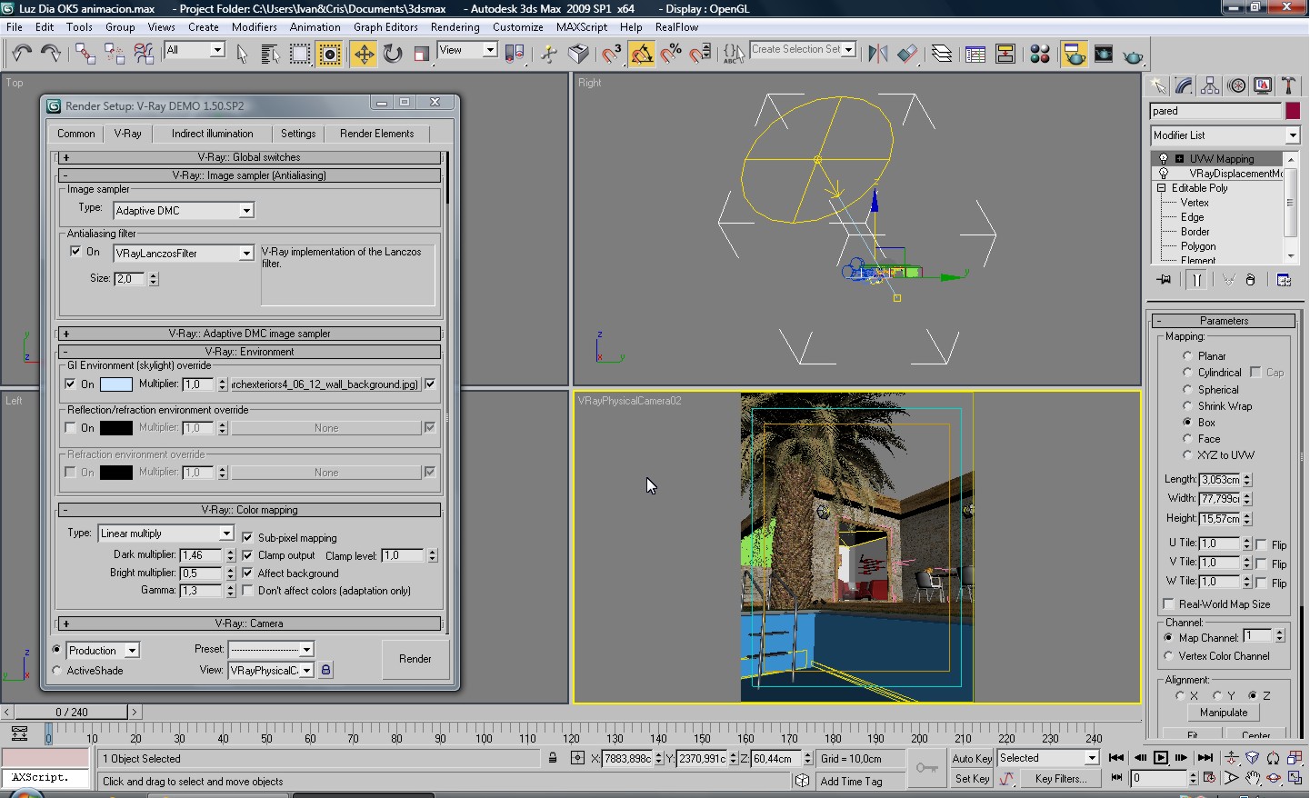
Task: Switch to the Hierarchy command panel
Action: click(1210, 85)
